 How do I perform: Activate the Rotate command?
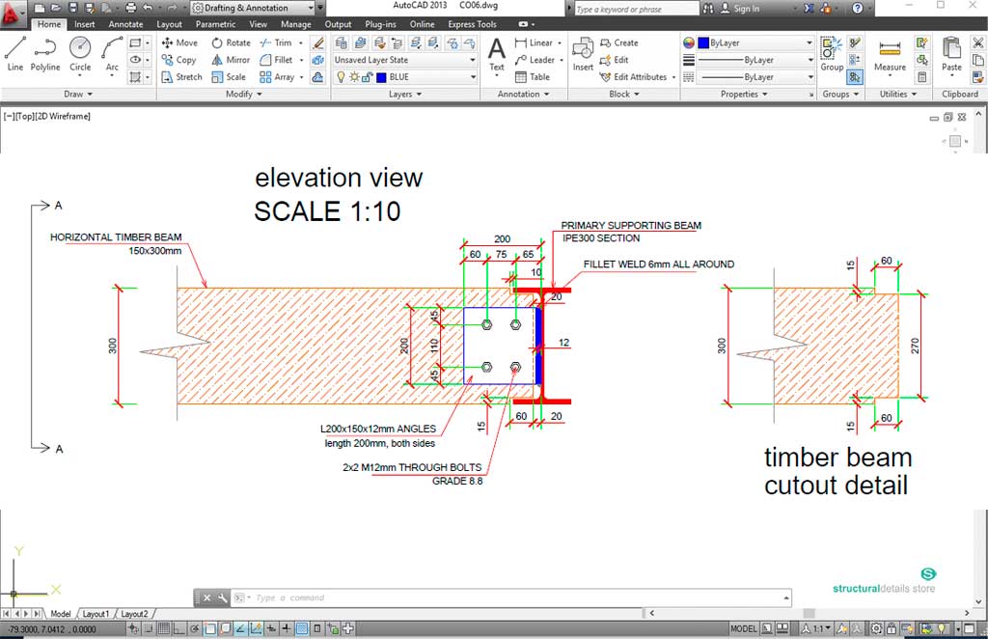[232, 42]
